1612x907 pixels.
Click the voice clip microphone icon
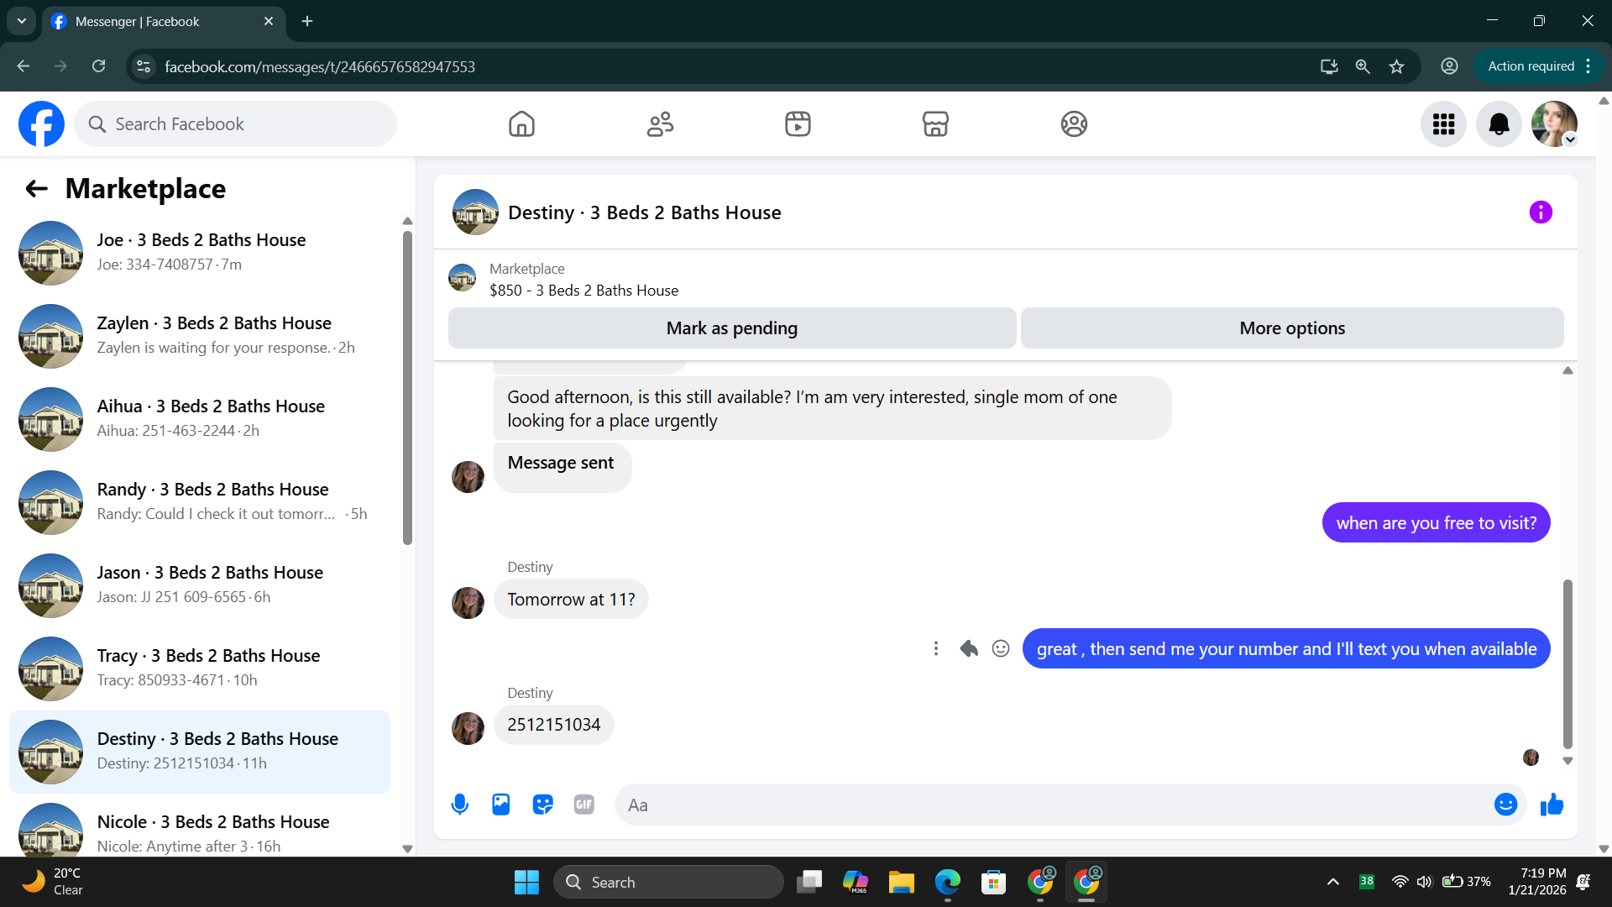point(459,805)
